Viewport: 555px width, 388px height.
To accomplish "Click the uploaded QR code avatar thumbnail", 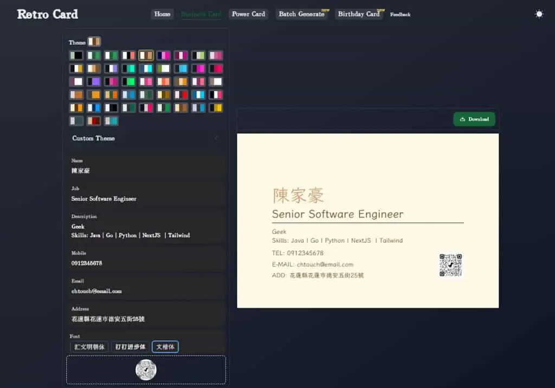I will pyautogui.click(x=146, y=370).
